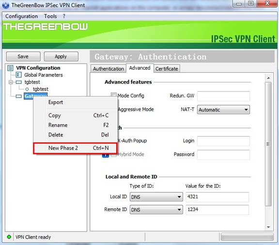Image resolution: width=279 pixels, height=245 pixels.
Task: Click the progress bar in status bar
Action: point(247,237)
